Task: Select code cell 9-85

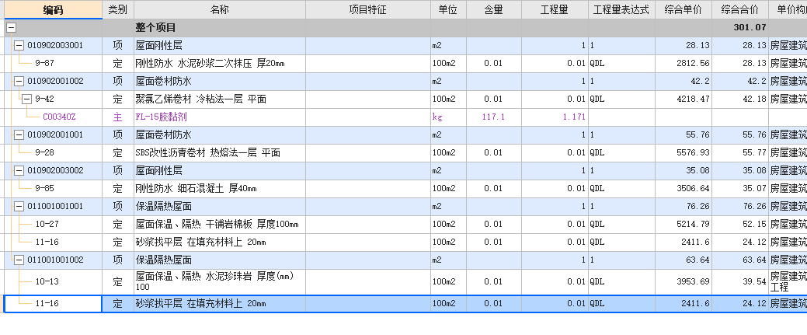Action: [54, 188]
